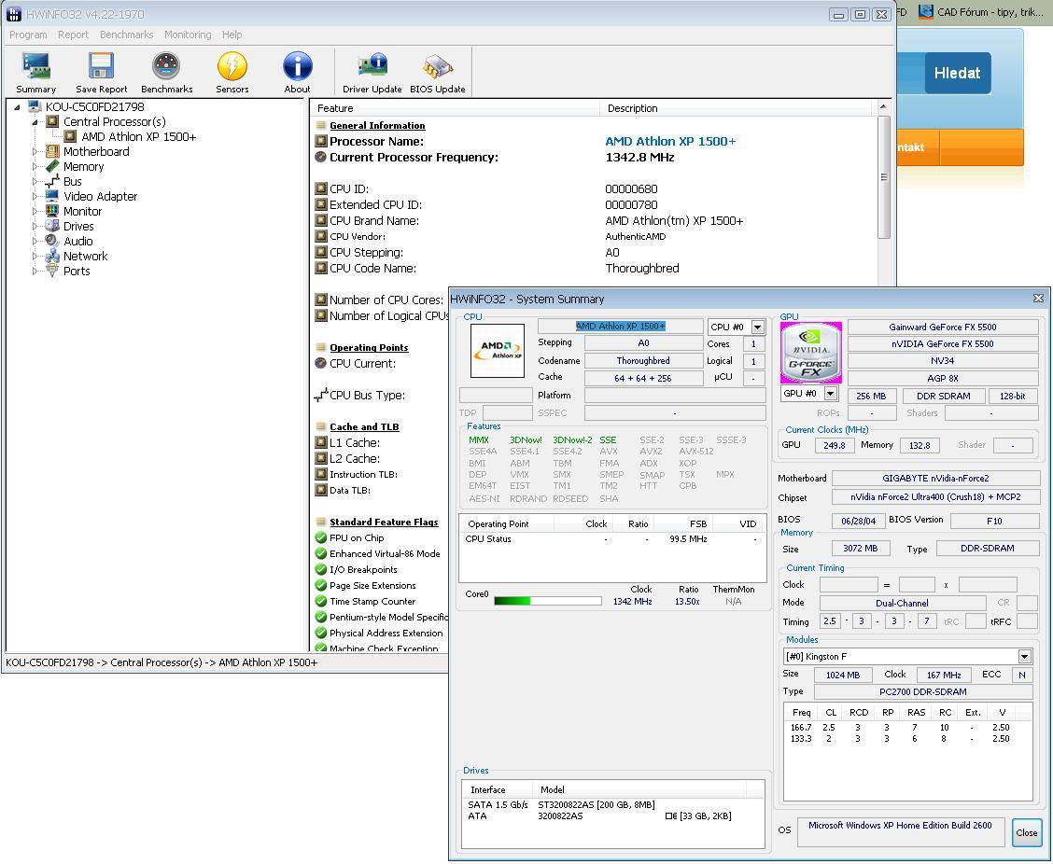Select the Network tree icon
1053x864 pixels.
[x=52, y=256]
